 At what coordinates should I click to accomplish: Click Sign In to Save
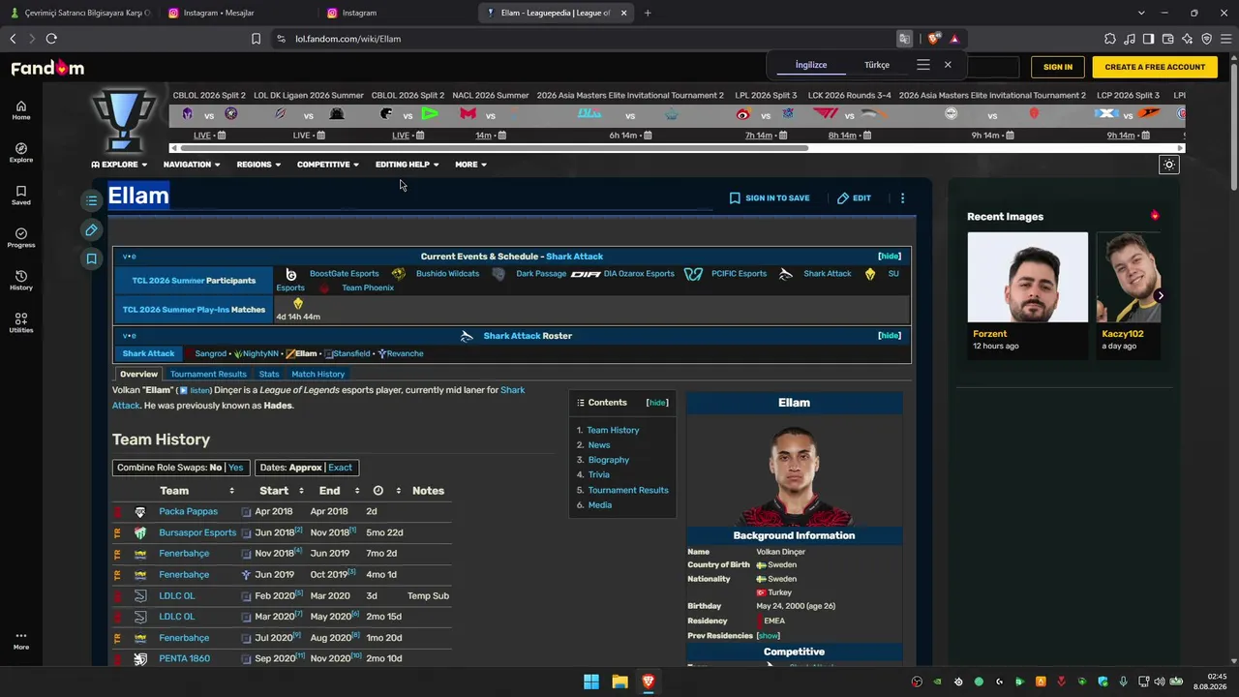(770, 197)
